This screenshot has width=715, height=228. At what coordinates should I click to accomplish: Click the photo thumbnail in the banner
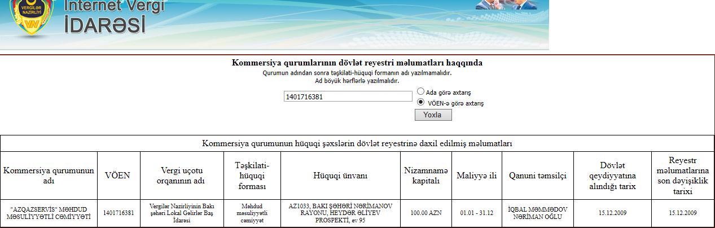506,5
